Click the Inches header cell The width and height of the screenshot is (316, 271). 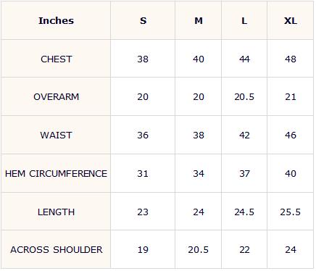click(56, 20)
